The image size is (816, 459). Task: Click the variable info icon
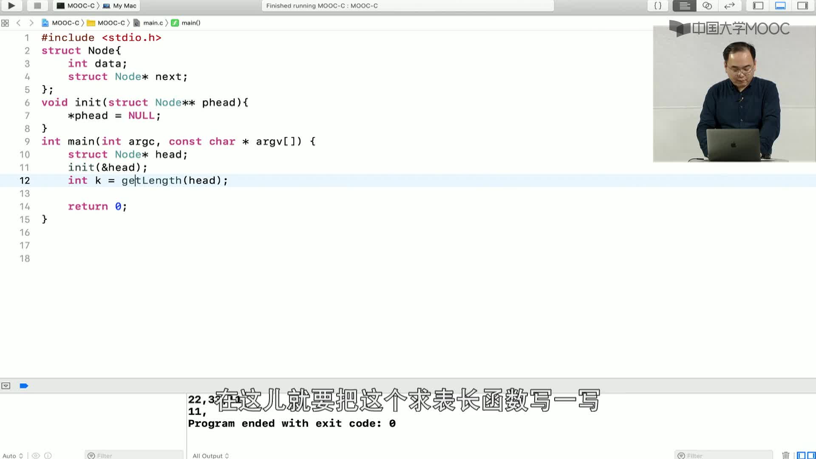[x=48, y=456]
